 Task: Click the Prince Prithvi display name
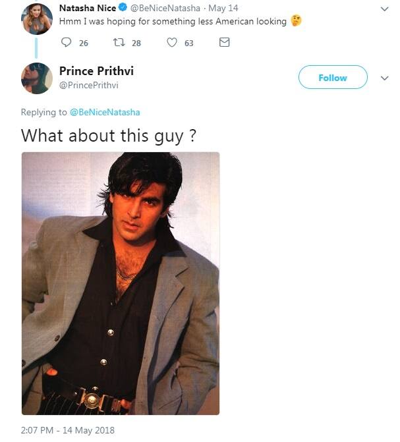tap(96, 71)
